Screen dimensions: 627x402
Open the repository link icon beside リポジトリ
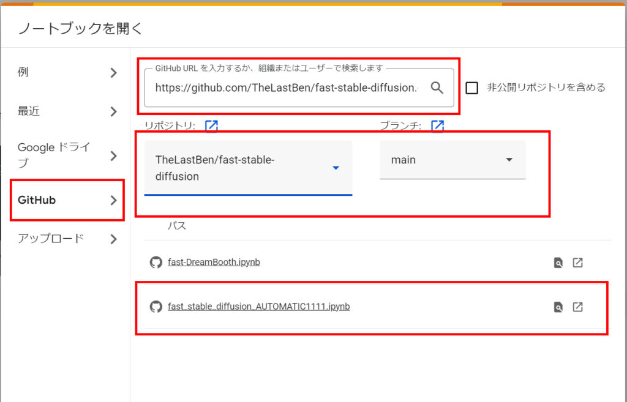211,125
